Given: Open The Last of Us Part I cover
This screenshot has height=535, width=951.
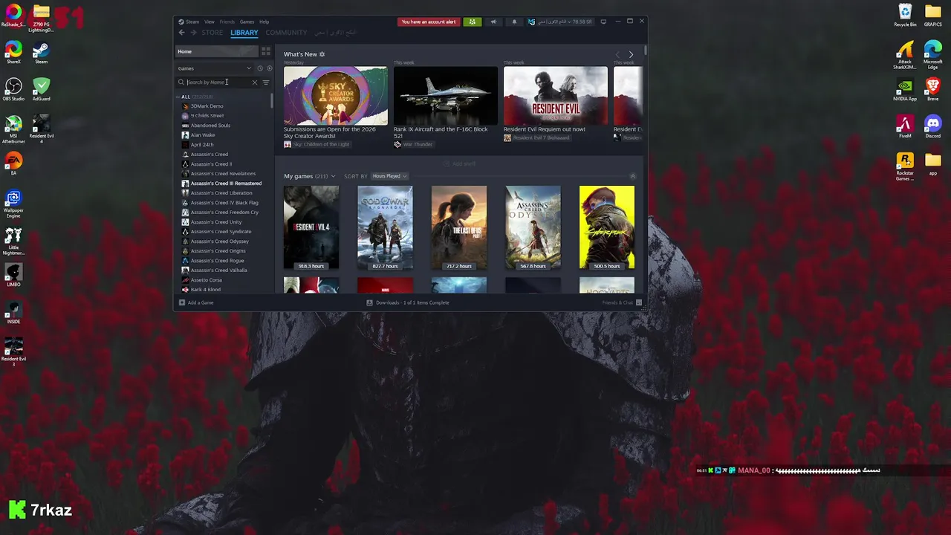Looking at the screenshot, I should click(x=459, y=227).
